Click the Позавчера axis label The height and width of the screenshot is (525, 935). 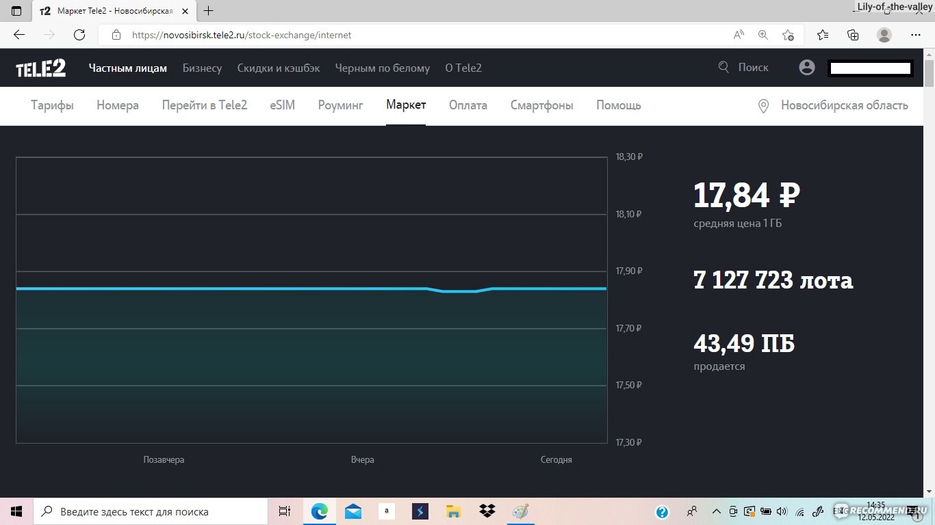164,460
